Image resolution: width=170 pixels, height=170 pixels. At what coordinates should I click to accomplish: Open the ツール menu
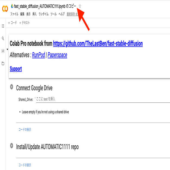(54, 14)
